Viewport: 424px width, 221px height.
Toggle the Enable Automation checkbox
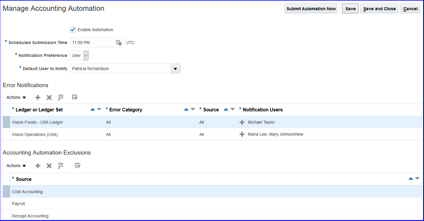point(73,30)
